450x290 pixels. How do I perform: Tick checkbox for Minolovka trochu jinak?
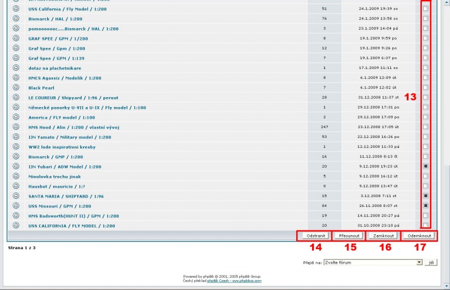(x=425, y=176)
